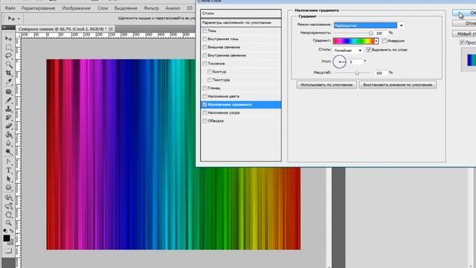Select the Стили row in style list
The image size is (476, 268).
241,13
